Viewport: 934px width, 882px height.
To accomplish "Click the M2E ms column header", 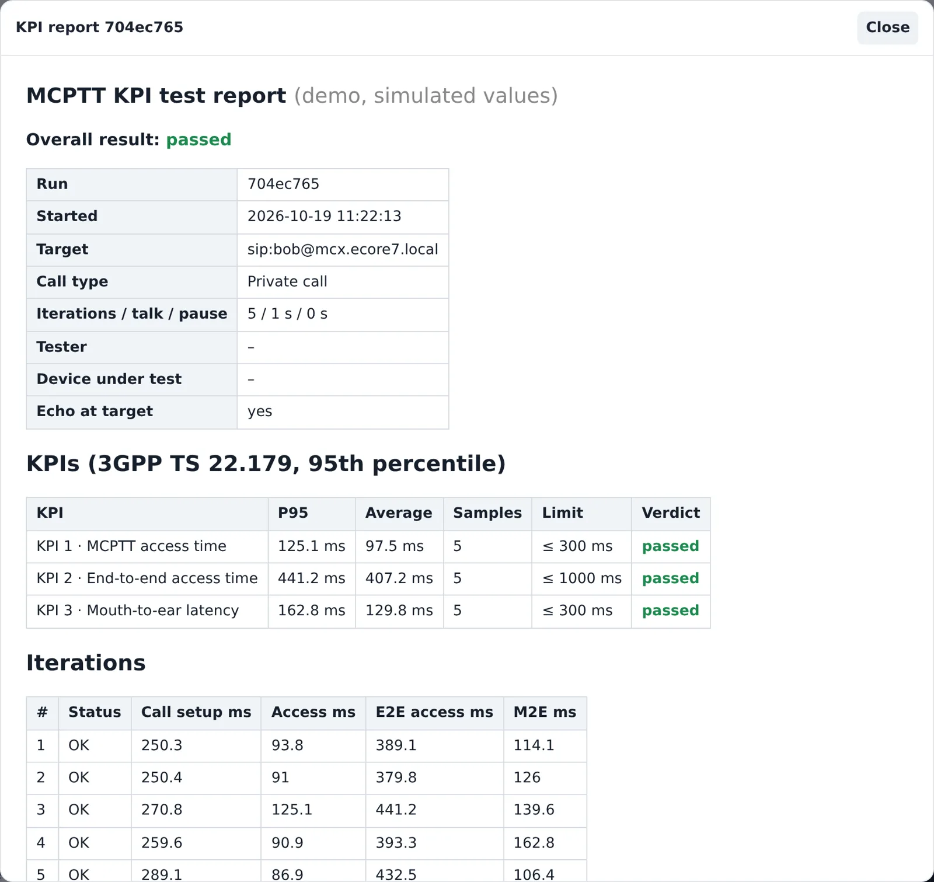I will [x=545, y=713].
